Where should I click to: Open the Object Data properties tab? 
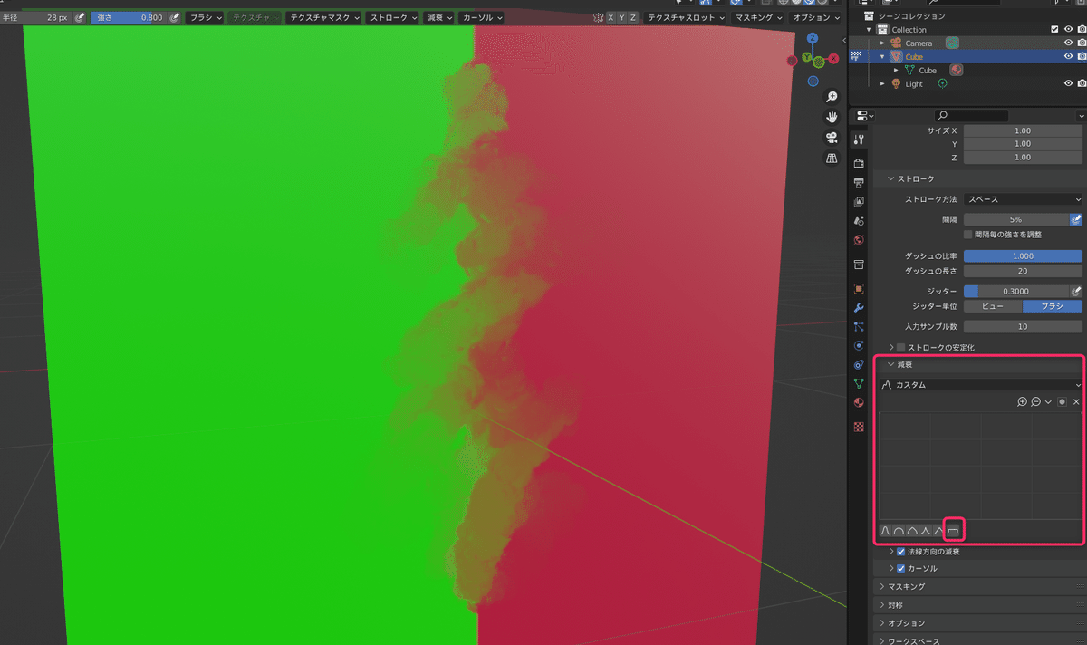[x=859, y=383]
